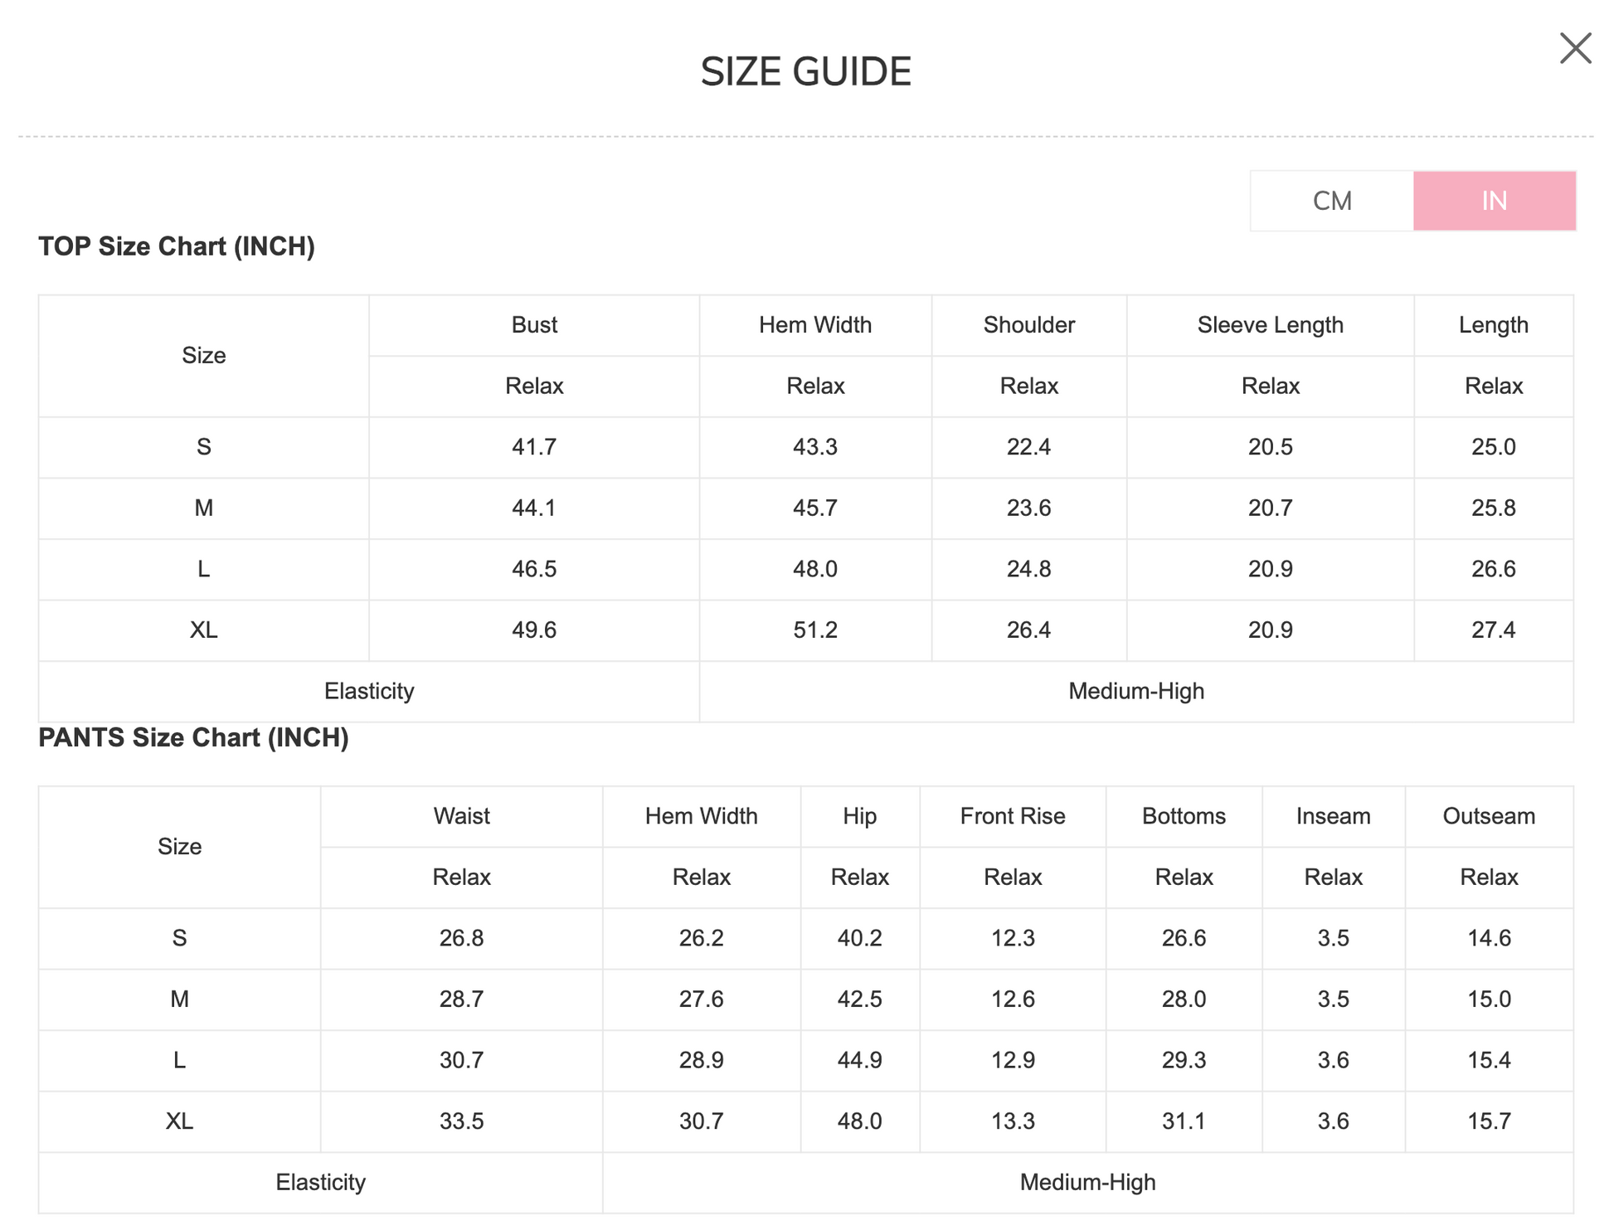The height and width of the screenshot is (1225, 1614).
Task: Select the Waist column header
Action: coord(461,816)
